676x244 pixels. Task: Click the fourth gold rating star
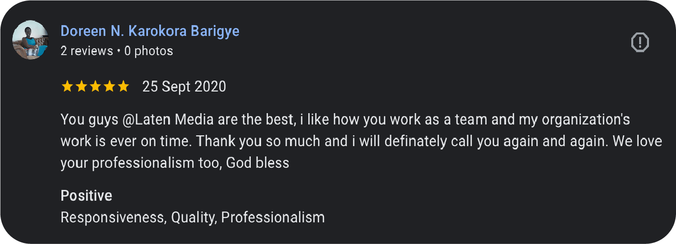click(109, 87)
